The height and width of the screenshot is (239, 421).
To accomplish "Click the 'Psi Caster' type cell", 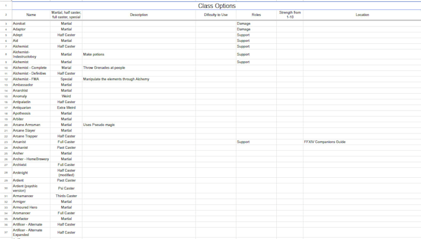I will (66, 188).
